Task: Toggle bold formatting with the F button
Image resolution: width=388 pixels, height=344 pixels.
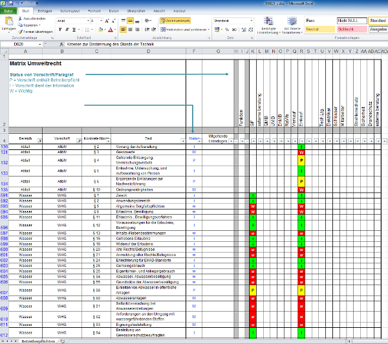Action: point(59,30)
